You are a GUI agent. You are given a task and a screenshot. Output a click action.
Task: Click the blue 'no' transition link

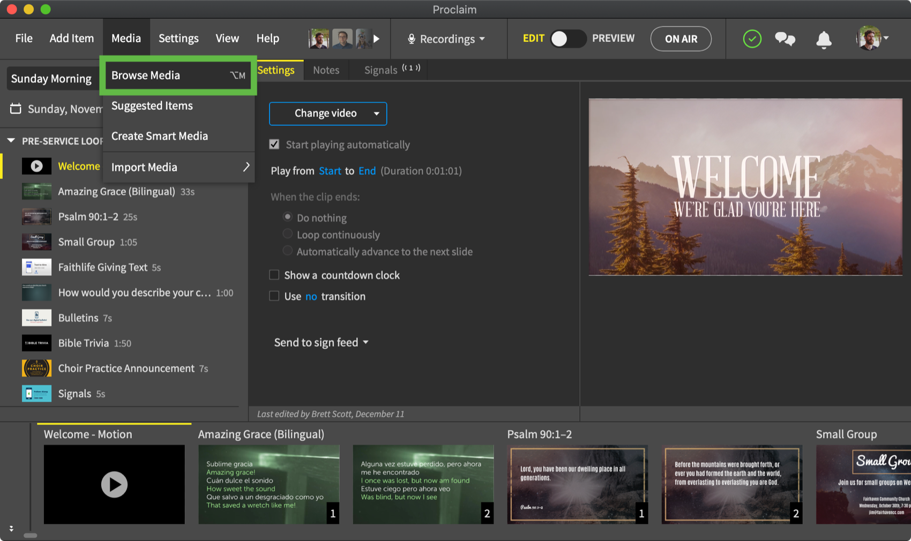[x=311, y=296]
